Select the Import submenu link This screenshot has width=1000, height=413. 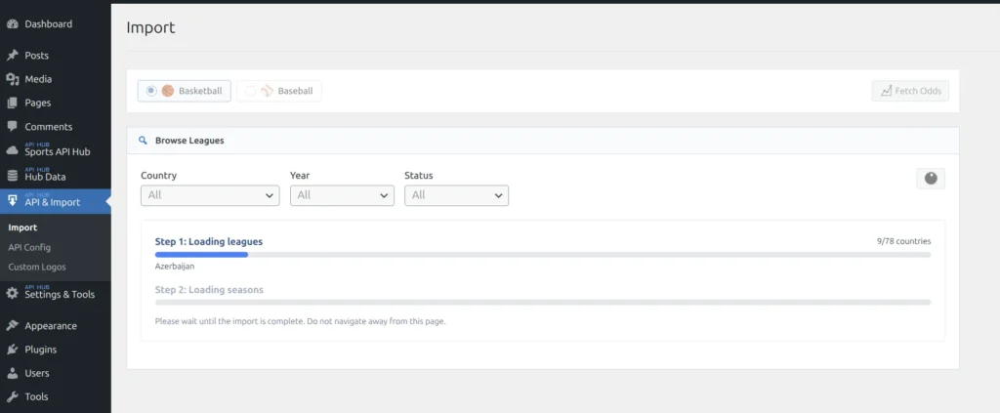point(23,227)
